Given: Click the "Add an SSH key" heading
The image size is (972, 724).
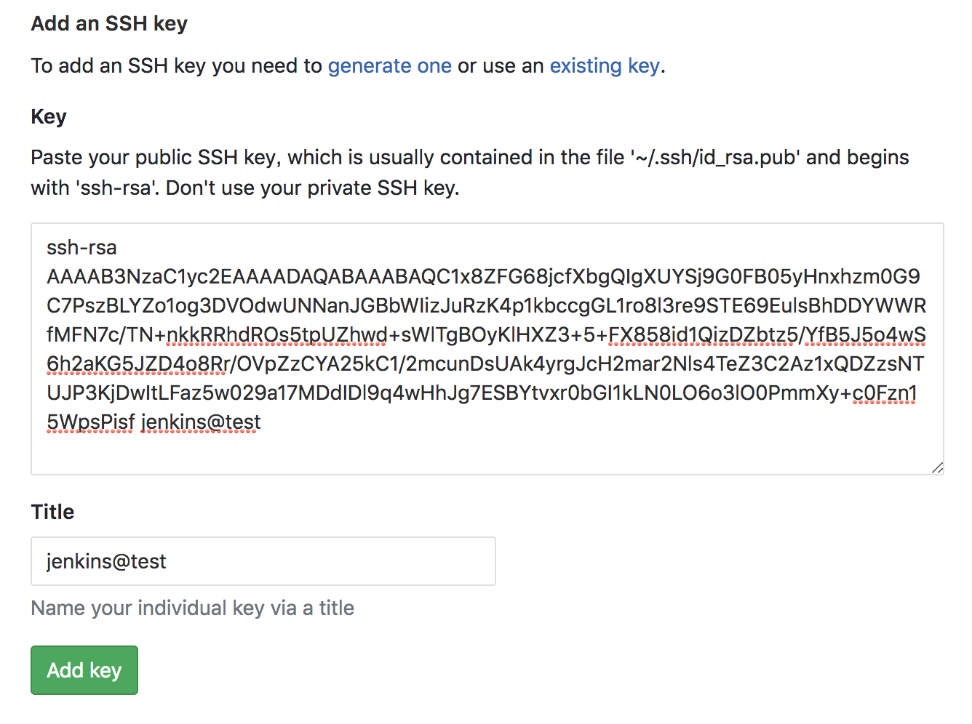Looking at the screenshot, I should (x=109, y=24).
